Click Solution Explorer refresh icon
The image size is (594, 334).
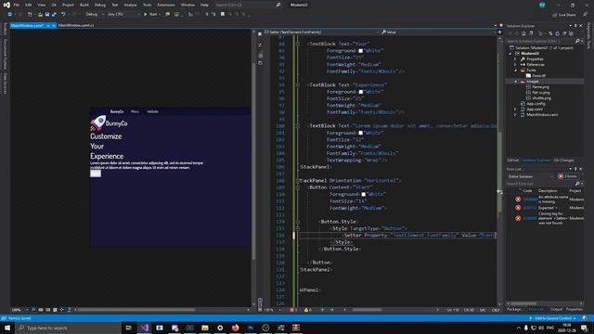[x=557, y=33]
